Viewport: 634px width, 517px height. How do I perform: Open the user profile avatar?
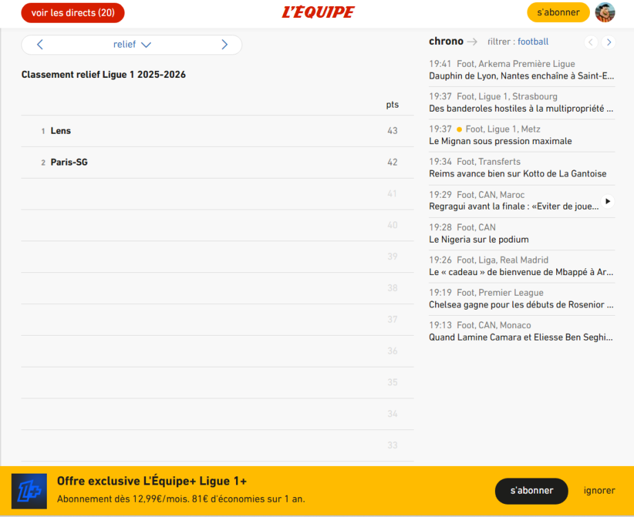pos(604,12)
